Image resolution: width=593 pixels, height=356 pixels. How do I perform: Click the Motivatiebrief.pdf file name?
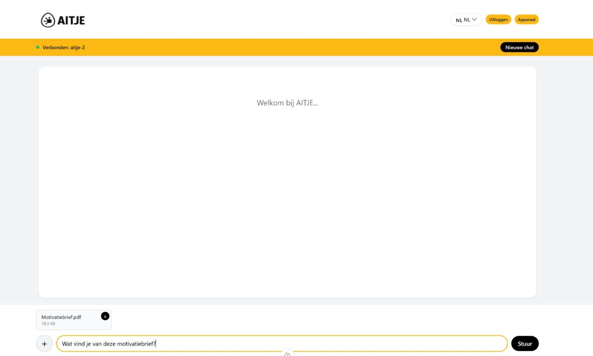61,317
